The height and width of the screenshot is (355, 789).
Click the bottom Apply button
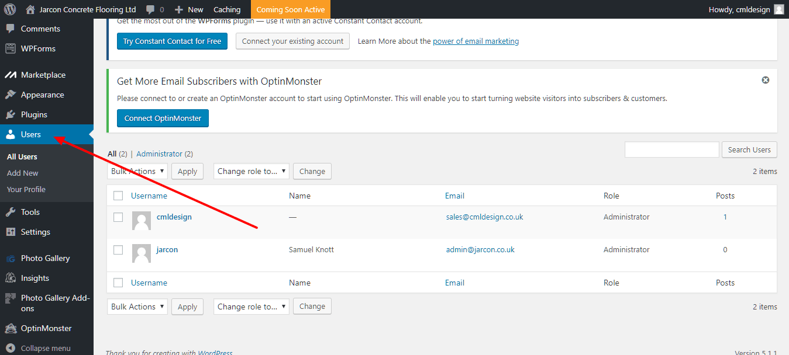pyautogui.click(x=187, y=307)
